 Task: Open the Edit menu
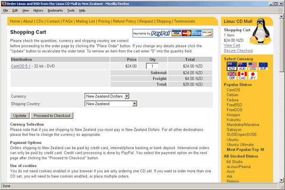click(x=15, y=10)
